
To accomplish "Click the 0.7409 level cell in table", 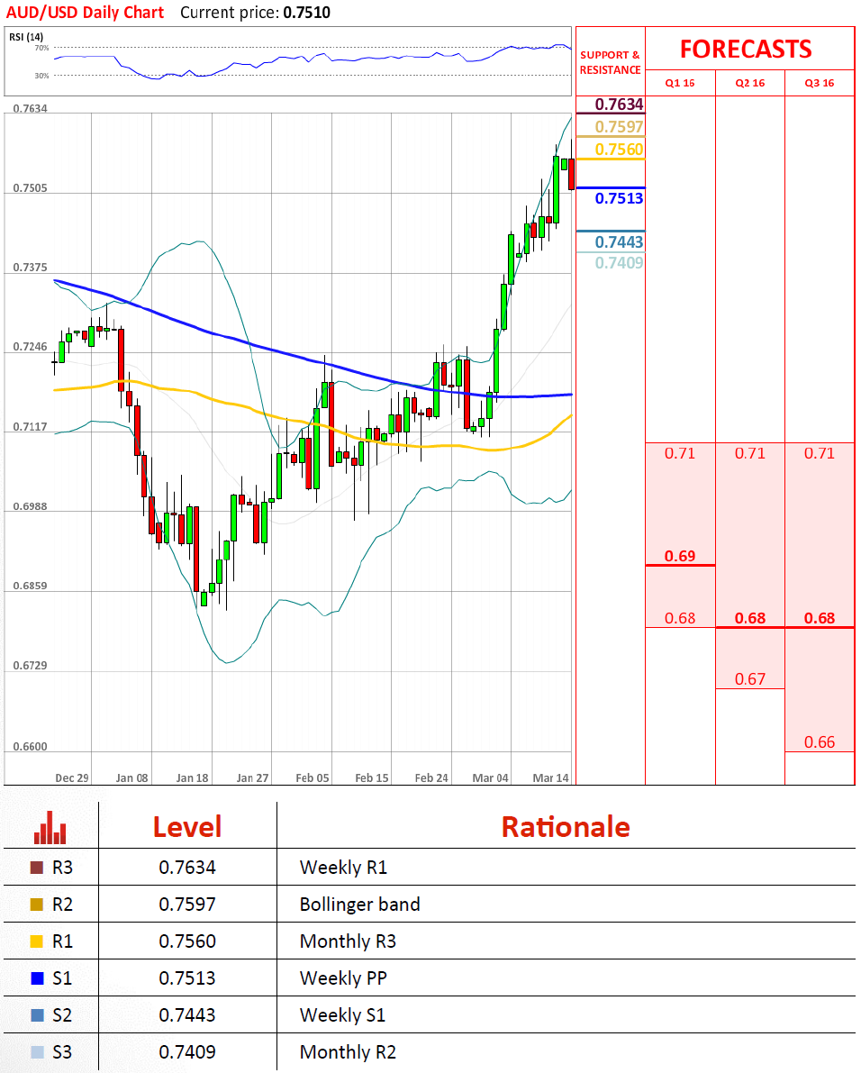I will click(x=187, y=1051).
